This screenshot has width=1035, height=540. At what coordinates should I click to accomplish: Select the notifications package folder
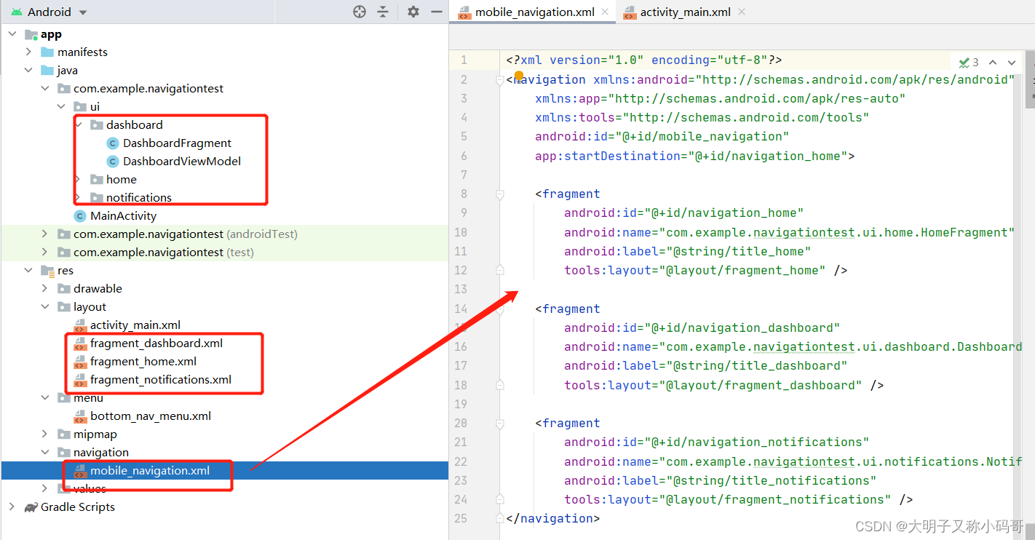tap(138, 198)
